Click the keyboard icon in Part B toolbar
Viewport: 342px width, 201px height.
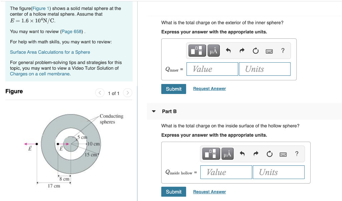coord(284,154)
